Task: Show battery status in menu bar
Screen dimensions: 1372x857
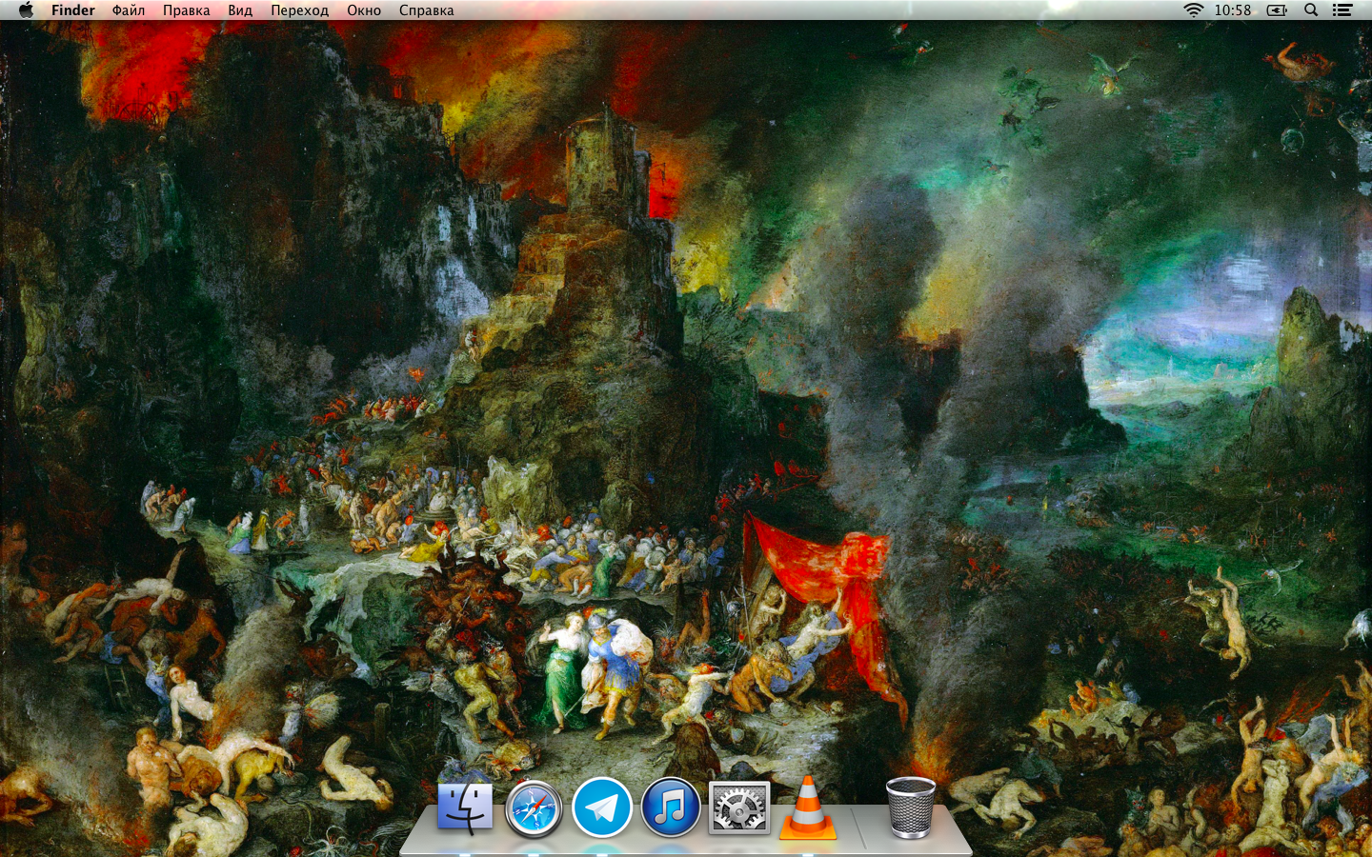Action: 1277,10
